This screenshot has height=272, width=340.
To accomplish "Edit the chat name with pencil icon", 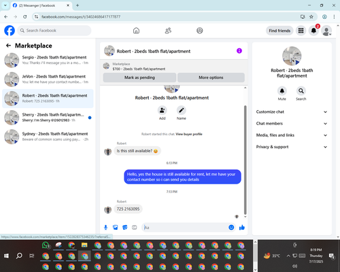I will 182,110.
